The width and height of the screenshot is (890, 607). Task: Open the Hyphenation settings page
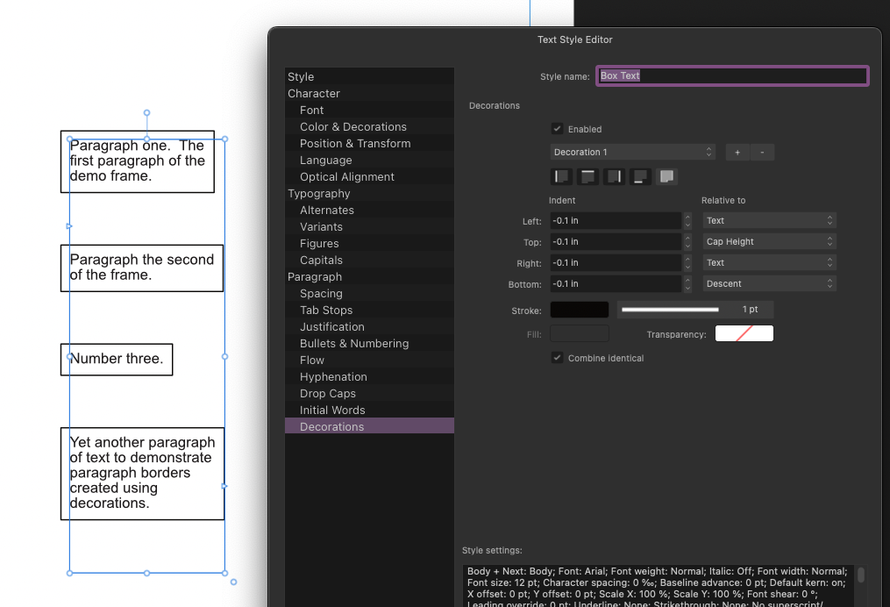pyautogui.click(x=334, y=376)
